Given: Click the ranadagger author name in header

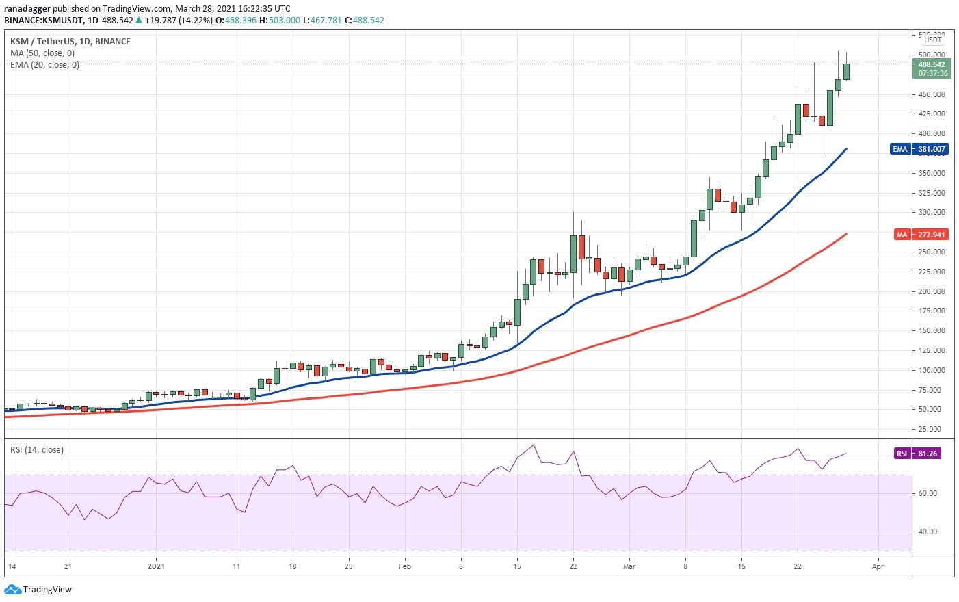Looking at the screenshot, I should click(27, 9).
